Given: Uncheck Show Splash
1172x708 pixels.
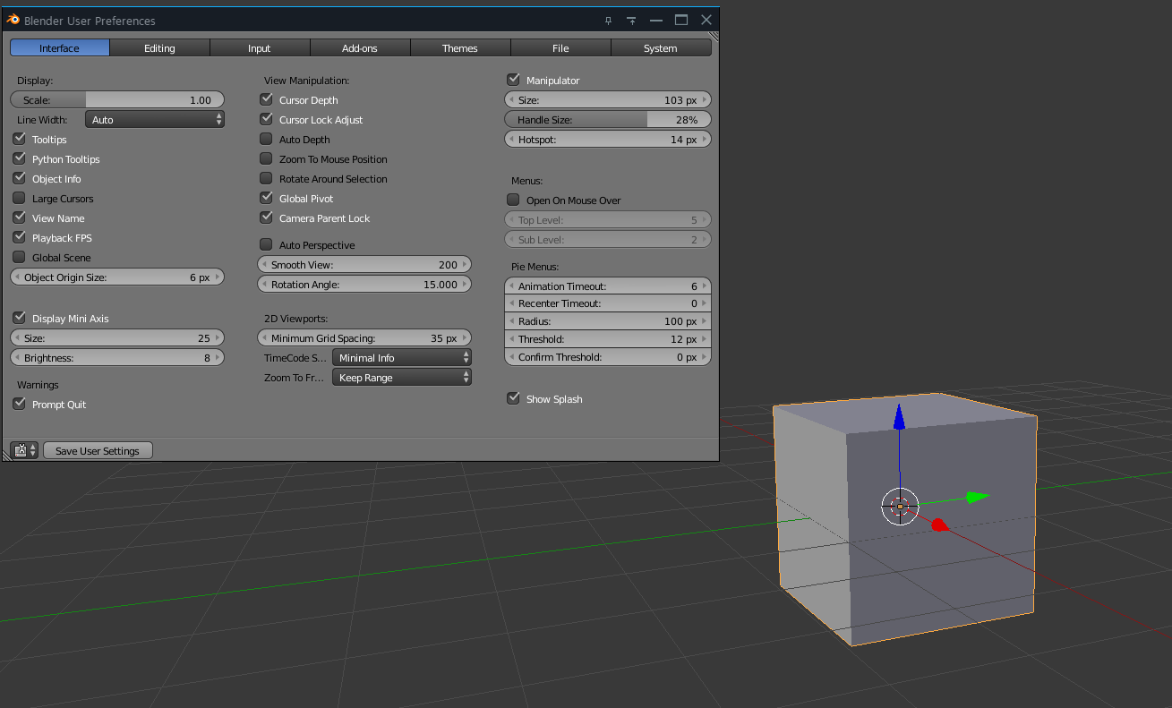Looking at the screenshot, I should click(513, 398).
